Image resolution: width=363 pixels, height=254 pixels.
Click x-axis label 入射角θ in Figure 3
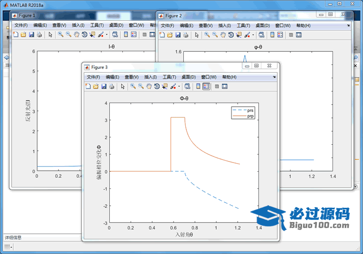pyautogui.click(x=184, y=235)
